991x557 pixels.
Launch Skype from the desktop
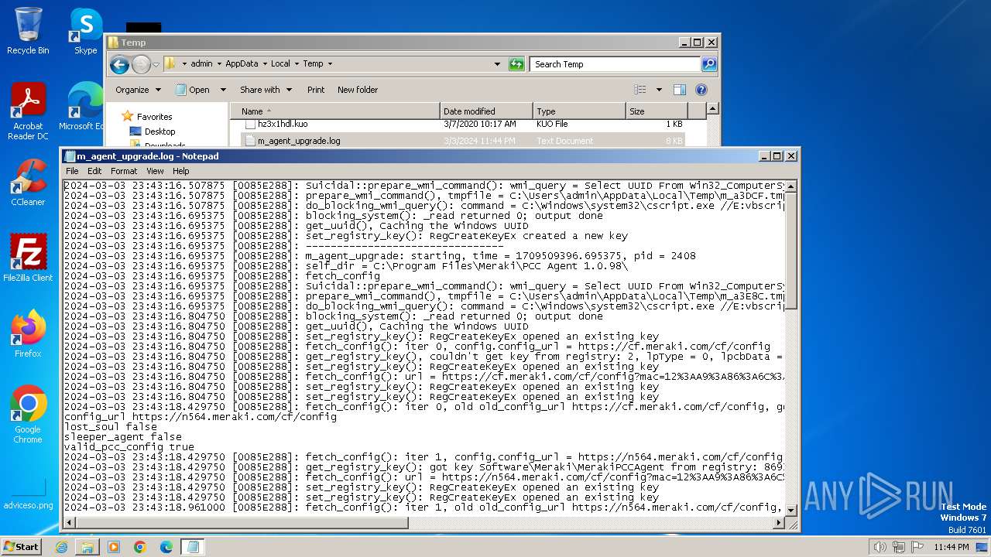(x=85, y=31)
